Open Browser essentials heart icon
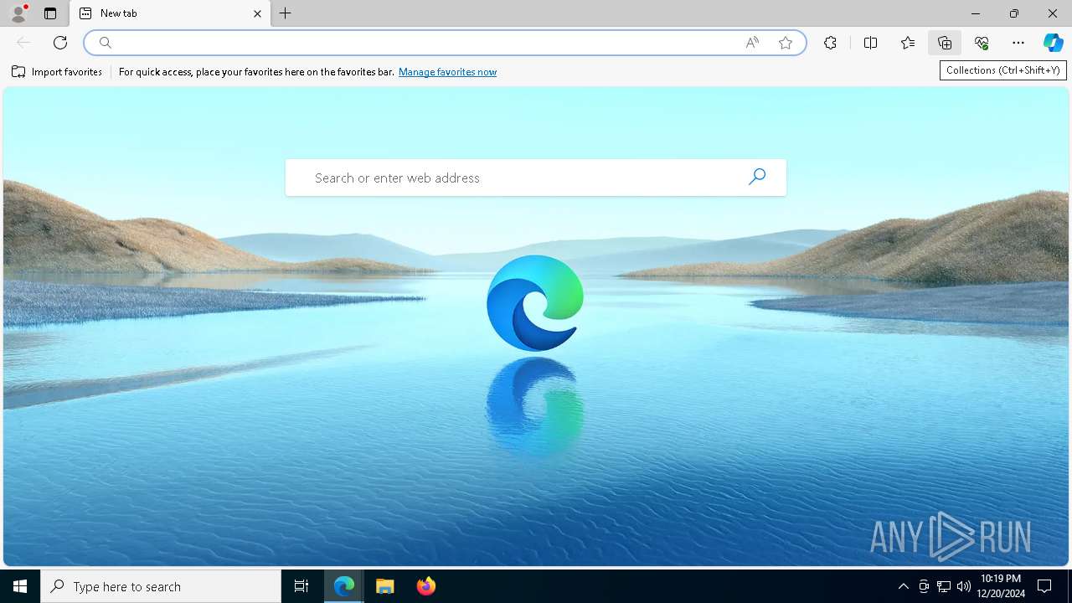 [x=982, y=43]
